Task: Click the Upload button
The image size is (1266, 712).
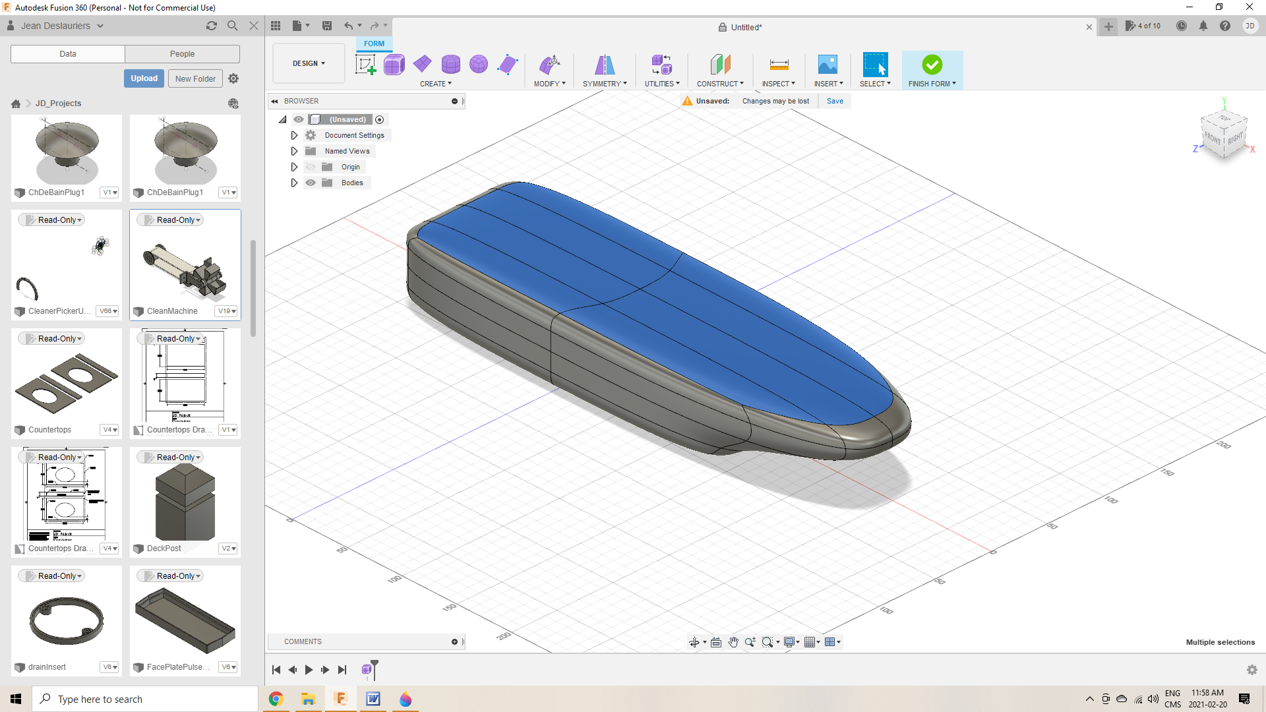Action: click(x=144, y=78)
